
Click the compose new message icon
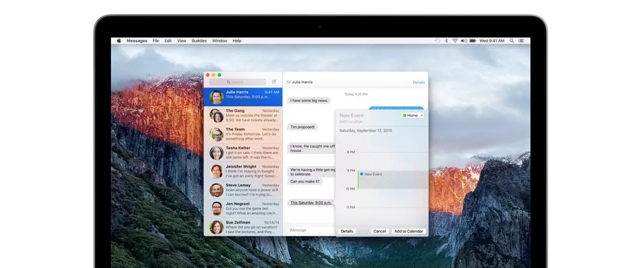pos(274,82)
